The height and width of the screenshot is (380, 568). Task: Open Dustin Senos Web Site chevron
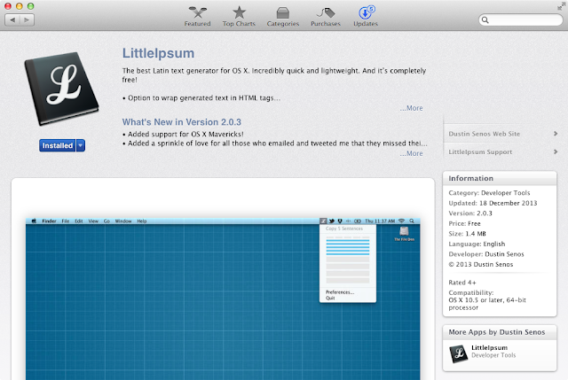(x=556, y=134)
